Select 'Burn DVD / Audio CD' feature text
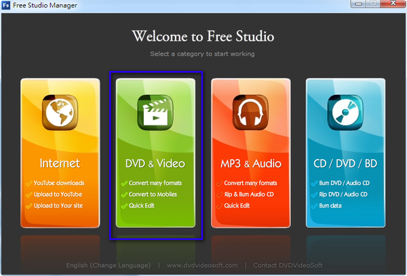The image size is (407, 276). coord(344,183)
